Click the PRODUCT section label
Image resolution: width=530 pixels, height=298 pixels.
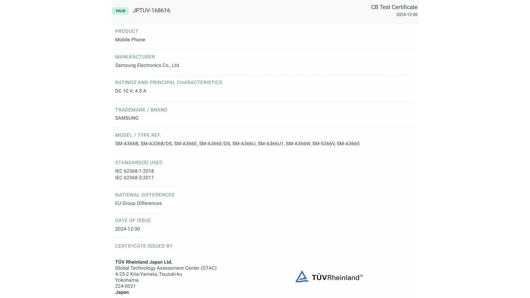pos(127,31)
